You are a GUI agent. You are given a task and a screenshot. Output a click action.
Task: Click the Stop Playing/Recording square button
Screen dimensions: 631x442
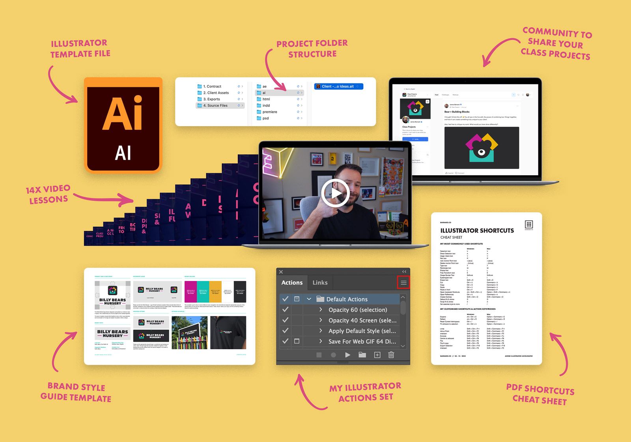[x=319, y=355]
